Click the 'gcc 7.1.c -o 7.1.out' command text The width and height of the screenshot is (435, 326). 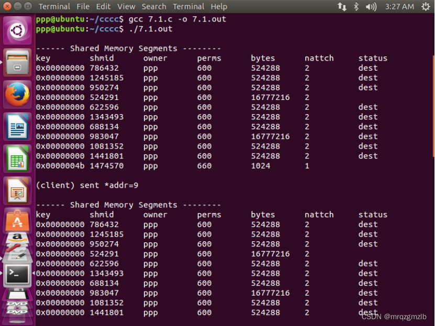(177, 19)
